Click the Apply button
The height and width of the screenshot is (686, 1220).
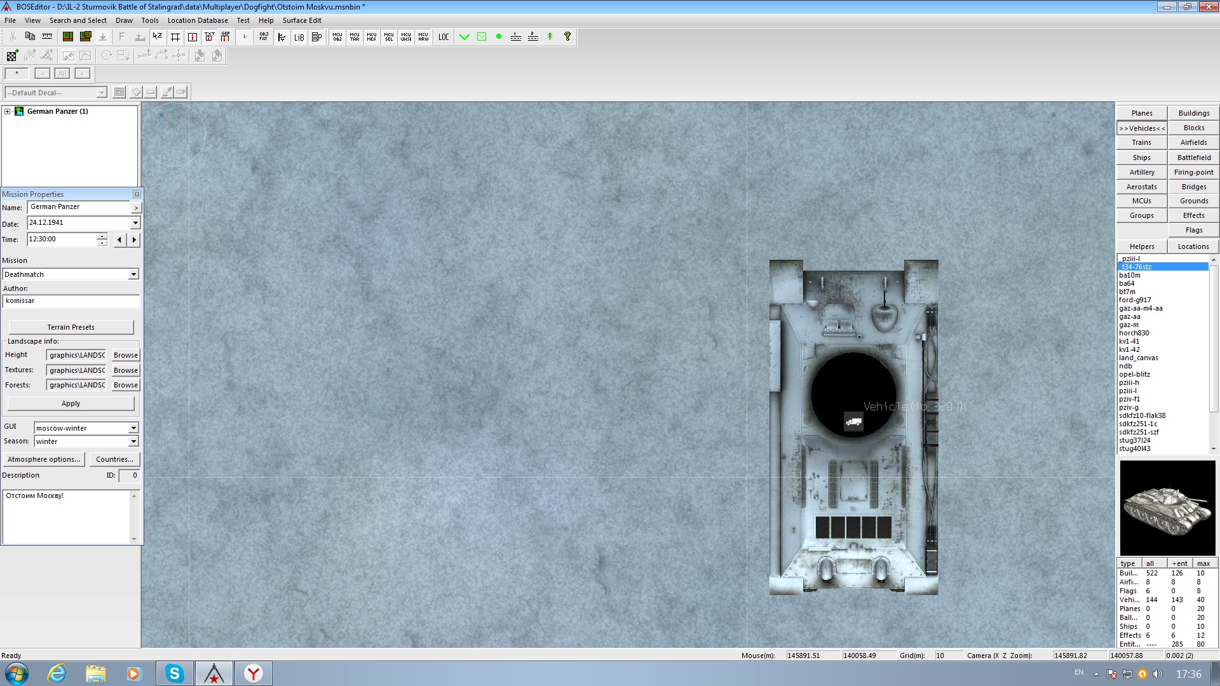(71, 403)
